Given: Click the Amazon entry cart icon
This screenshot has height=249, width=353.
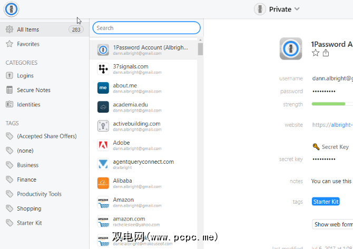Looking at the screenshot, I should (x=103, y=202).
